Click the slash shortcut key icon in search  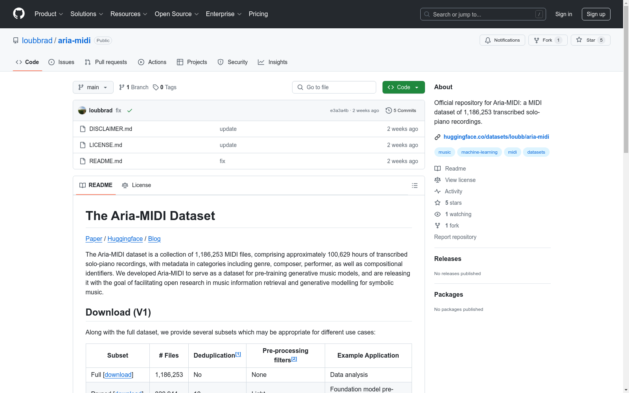tap(539, 14)
